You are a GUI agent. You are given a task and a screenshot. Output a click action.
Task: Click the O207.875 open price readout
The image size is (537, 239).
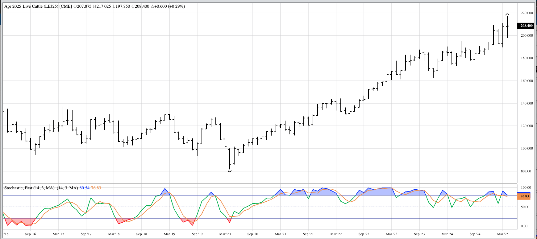click(x=82, y=6)
